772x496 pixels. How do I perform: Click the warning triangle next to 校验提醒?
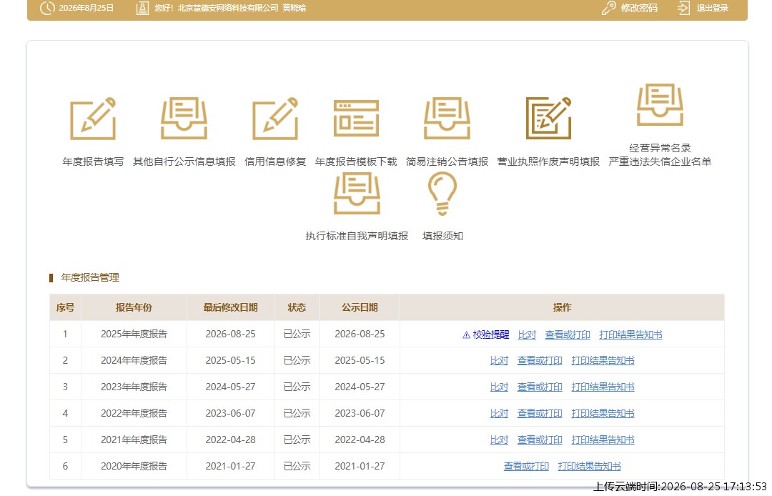466,335
